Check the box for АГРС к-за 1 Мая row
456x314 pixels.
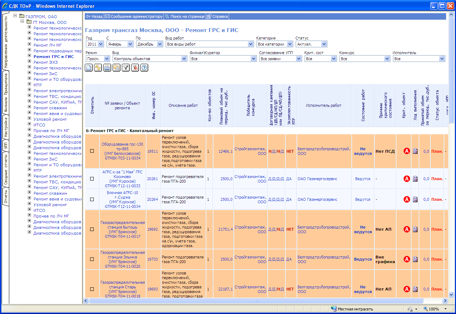[92, 179]
